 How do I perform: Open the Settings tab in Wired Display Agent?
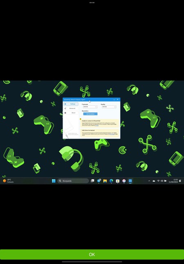pos(71,104)
